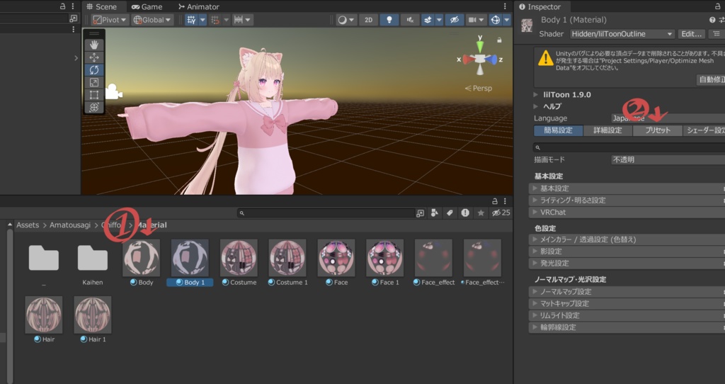Viewport: 725px width, 384px height.
Task: Toggle scene audio mute
Action: [x=410, y=20]
